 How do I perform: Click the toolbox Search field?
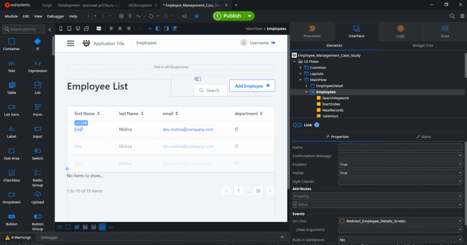[24, 29]
